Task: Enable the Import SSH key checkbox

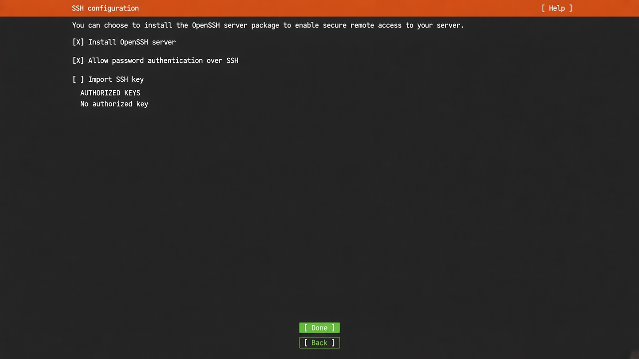Action: point(78,79)
